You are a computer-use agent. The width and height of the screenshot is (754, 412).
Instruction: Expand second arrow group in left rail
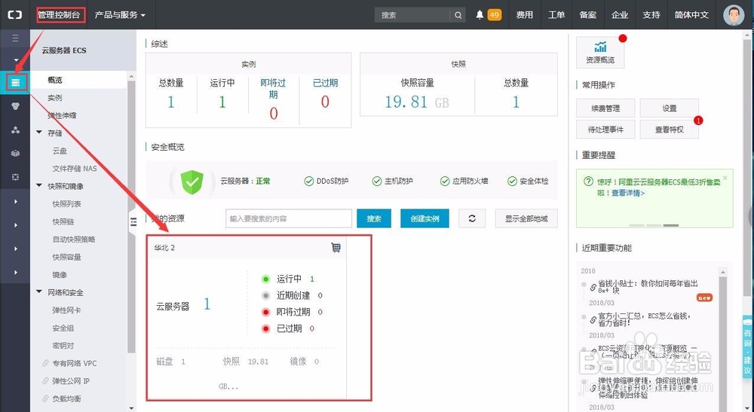pos(15,225)
